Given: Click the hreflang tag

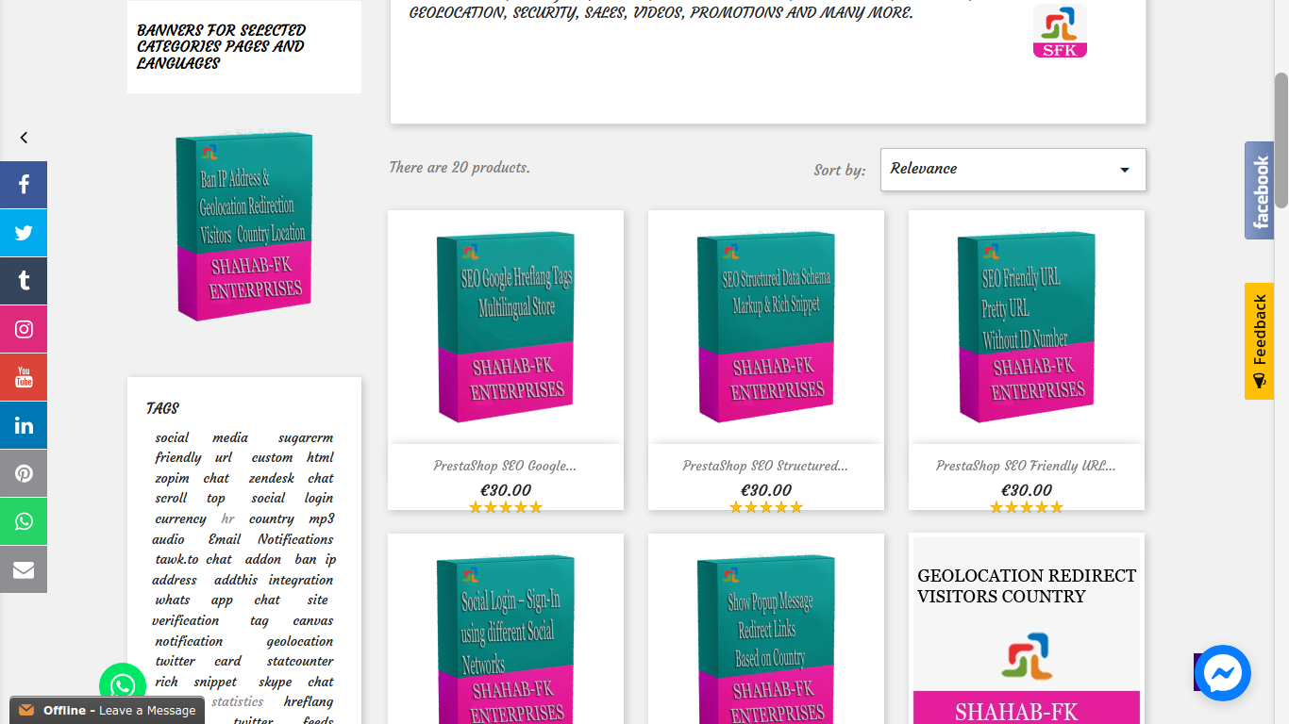Looking at the screenshot, I should [309, 701].
